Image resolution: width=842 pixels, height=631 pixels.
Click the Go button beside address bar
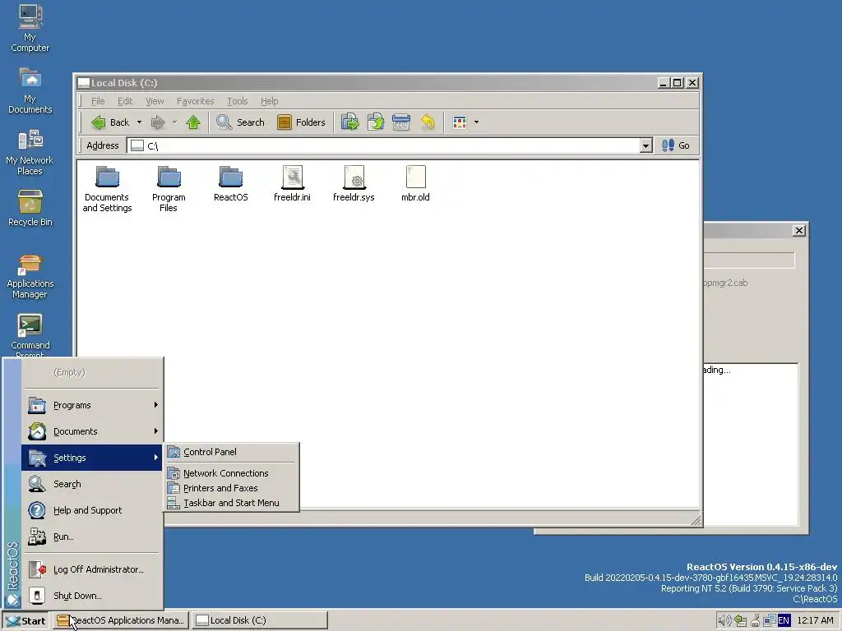pos(676,145)
